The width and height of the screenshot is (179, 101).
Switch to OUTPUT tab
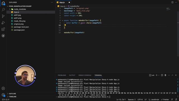tap(72, 75)
